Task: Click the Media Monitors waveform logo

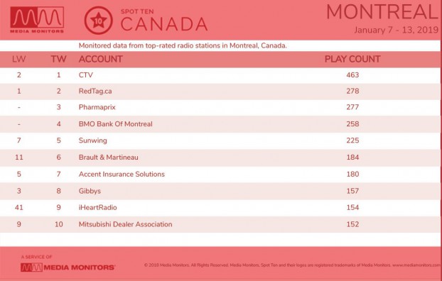Action: (37, 20)
